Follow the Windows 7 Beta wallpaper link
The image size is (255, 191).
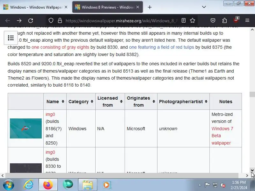click(222, 136)
